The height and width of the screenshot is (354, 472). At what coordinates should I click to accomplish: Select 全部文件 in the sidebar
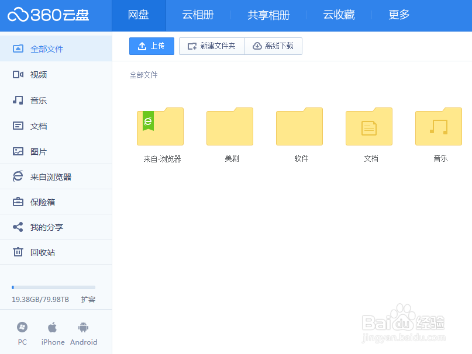56,48
